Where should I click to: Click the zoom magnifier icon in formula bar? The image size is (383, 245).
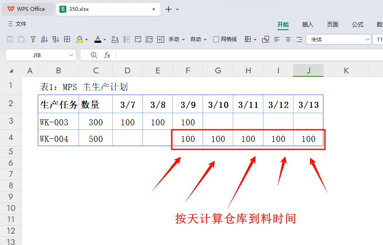pos(94,55)
